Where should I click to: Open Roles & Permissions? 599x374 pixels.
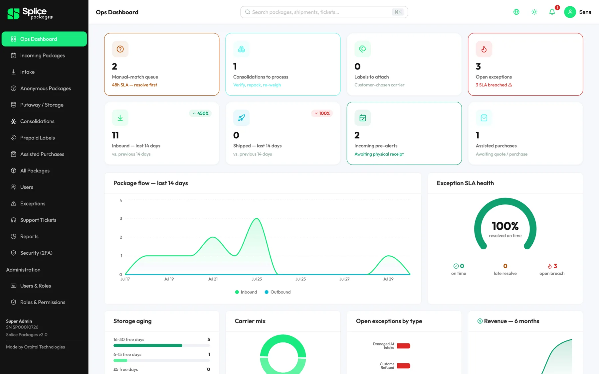(44, 302)
